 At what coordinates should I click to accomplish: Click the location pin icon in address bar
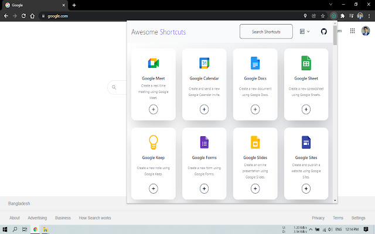(305, 16)
